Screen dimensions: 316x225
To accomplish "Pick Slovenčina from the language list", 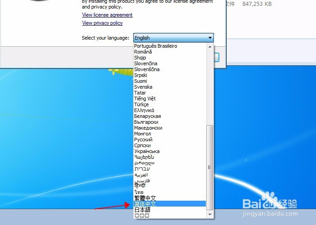I will point(170,63).
